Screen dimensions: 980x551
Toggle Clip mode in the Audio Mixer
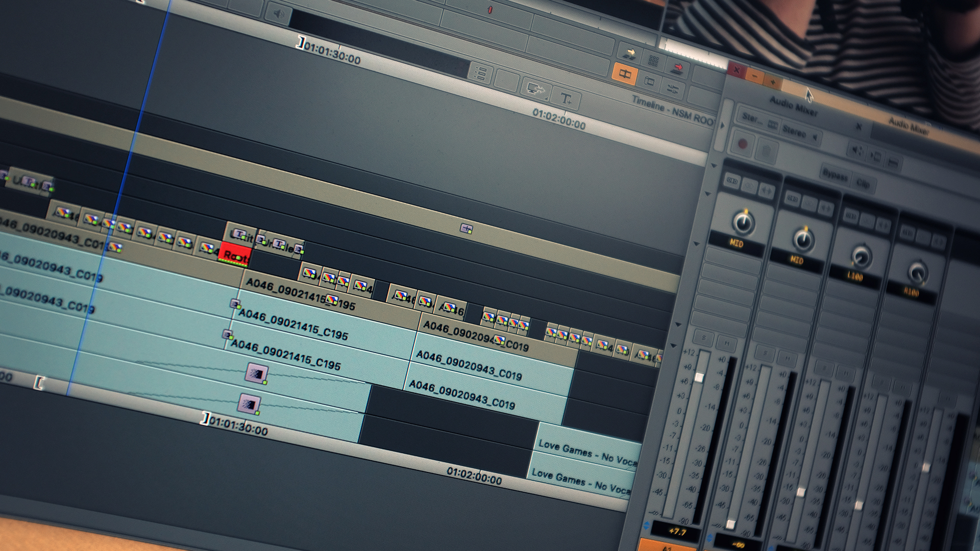click(863, 184)
